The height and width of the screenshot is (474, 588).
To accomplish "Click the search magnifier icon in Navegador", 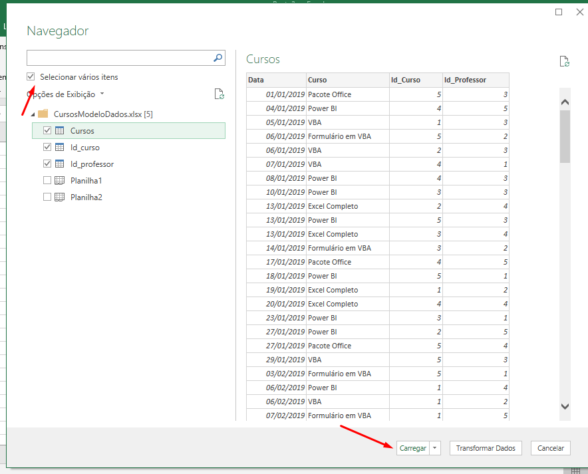I will click(x=218, y=58).
